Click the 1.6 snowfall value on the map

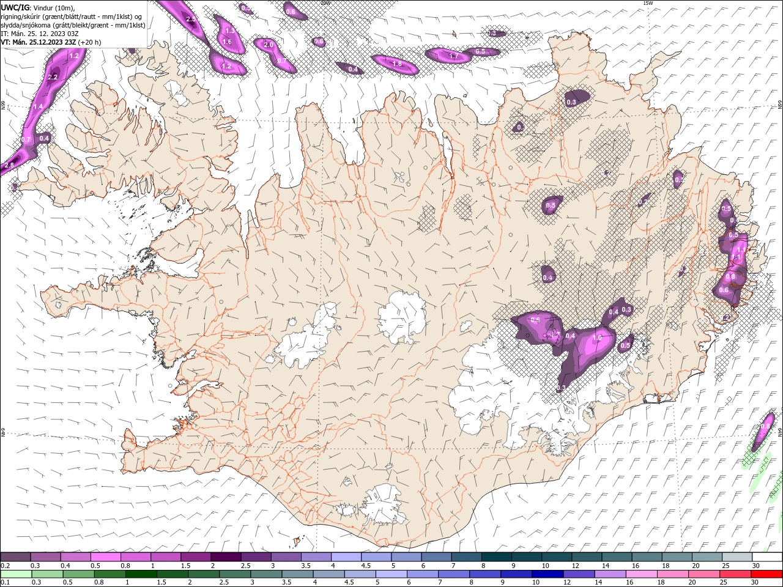point(227,42)
